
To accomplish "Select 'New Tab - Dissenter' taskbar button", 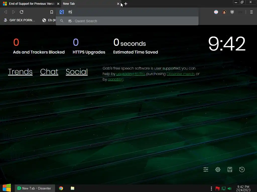I will click(34, 188).
